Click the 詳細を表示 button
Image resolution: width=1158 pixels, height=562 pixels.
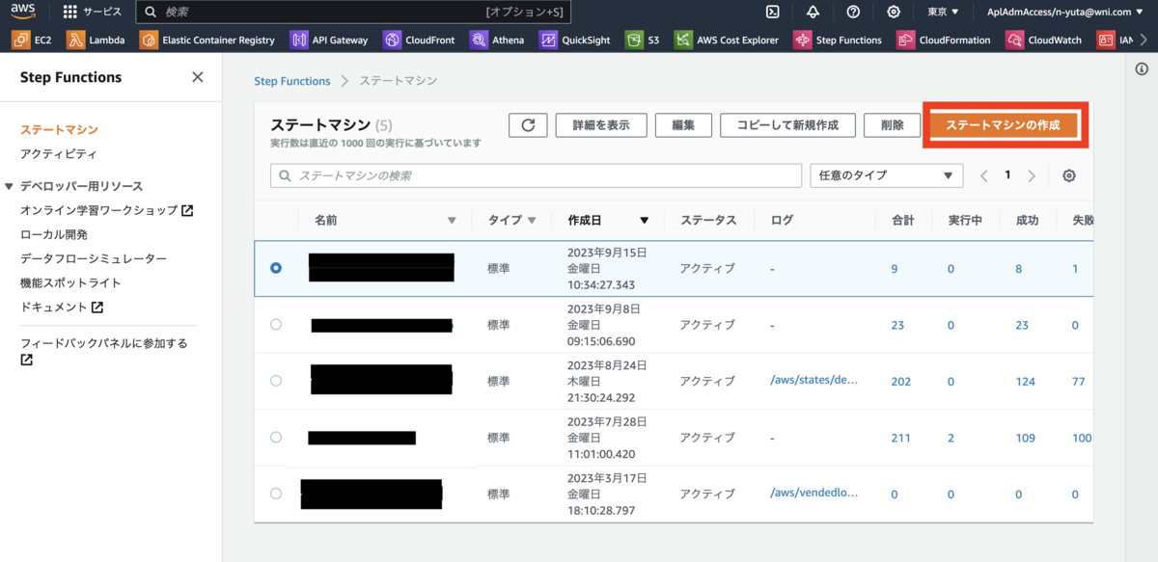tap(600, 125)
